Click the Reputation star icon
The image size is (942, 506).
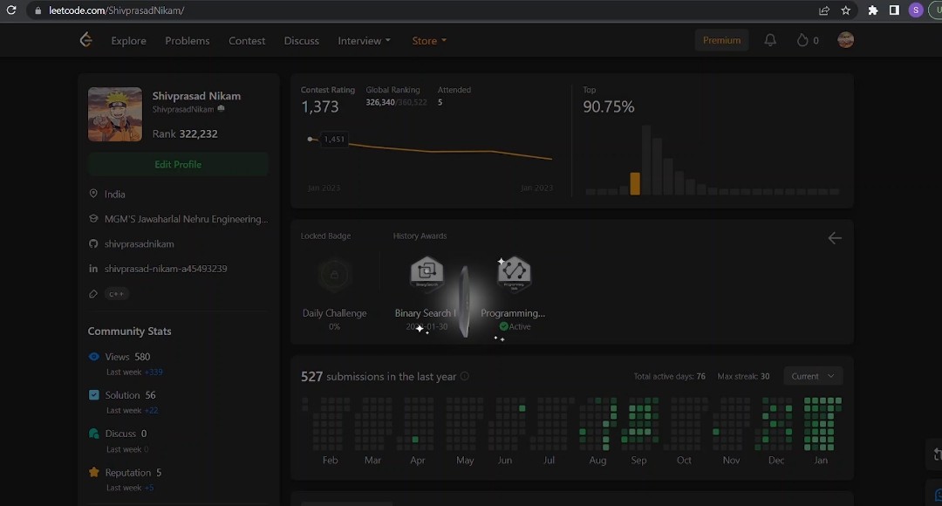93,472
